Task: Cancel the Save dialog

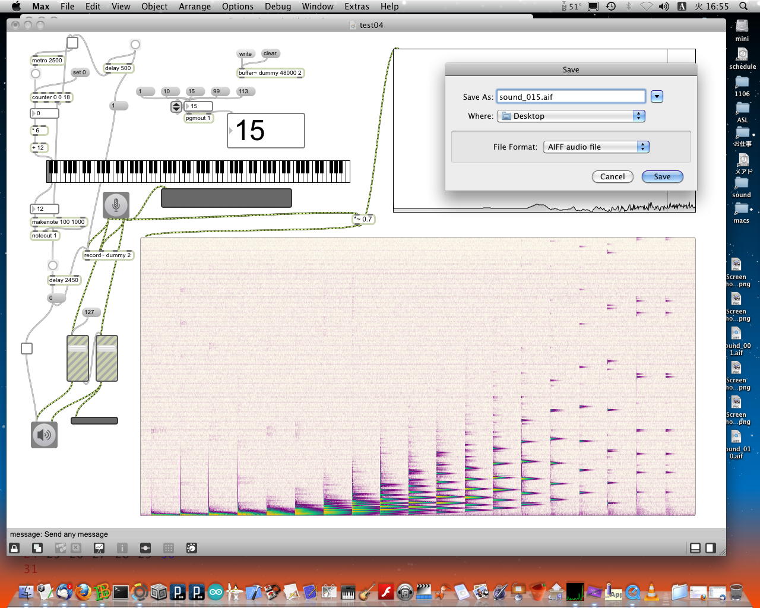Action: [x=612, y=176]
